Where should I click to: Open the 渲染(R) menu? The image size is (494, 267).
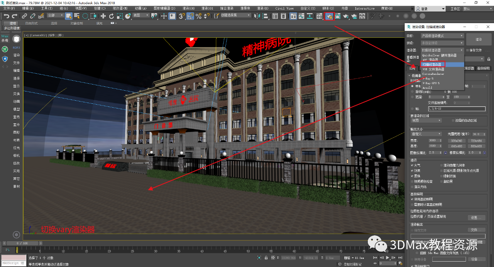263,8
